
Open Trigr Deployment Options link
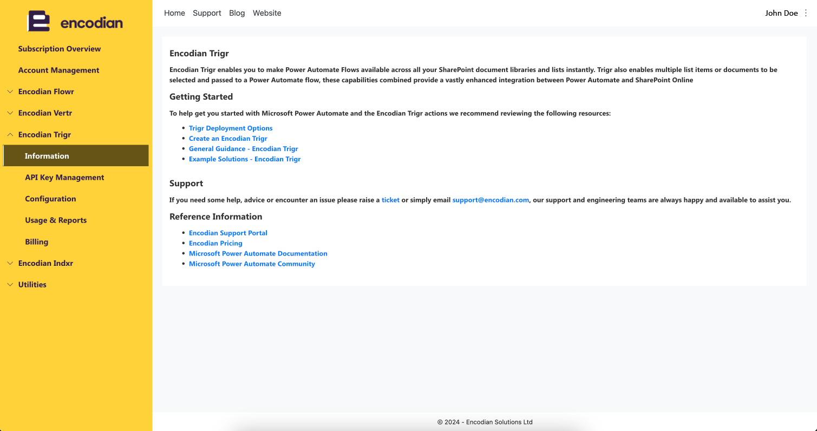[x=231, y=128]
